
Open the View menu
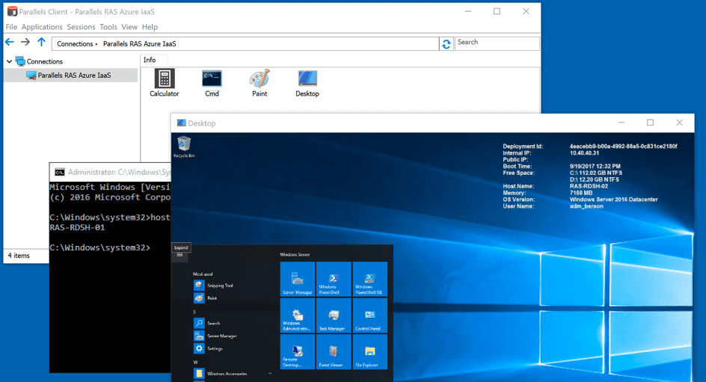(x=129, y=27)
